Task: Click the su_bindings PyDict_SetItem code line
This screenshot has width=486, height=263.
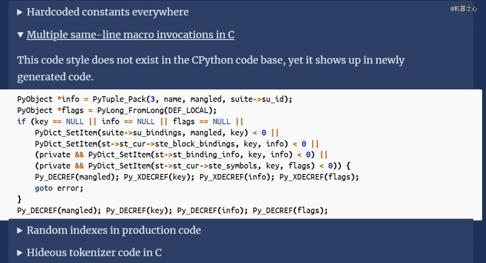Action: [157, 133]
